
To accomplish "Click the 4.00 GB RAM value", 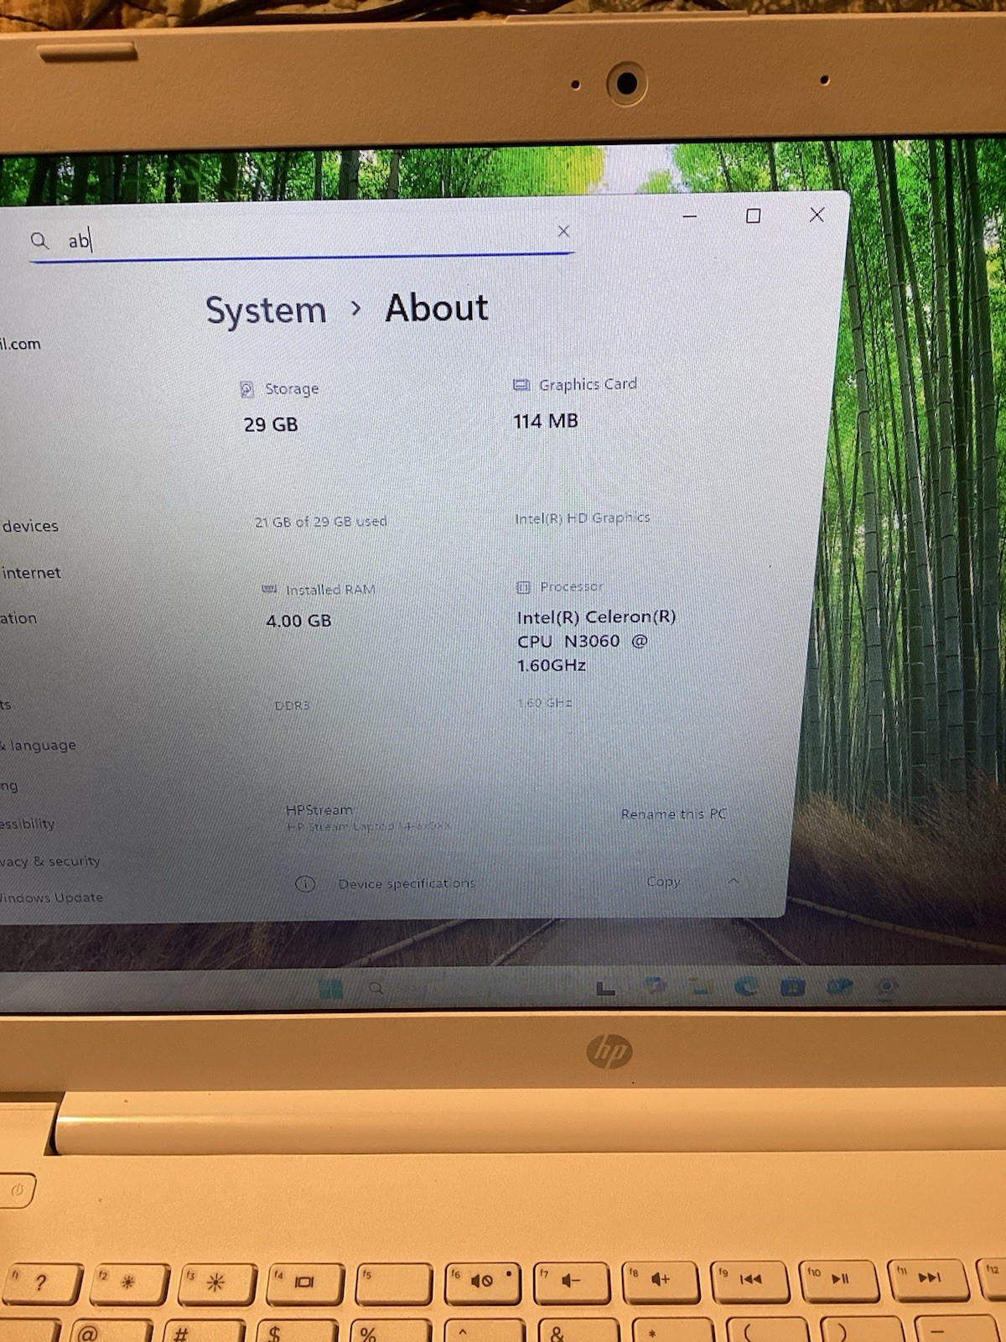I will click(298, 621).
